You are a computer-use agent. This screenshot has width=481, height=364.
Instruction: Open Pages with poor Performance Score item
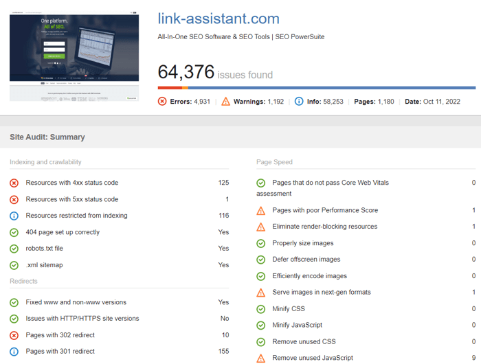tap(325, 210)
